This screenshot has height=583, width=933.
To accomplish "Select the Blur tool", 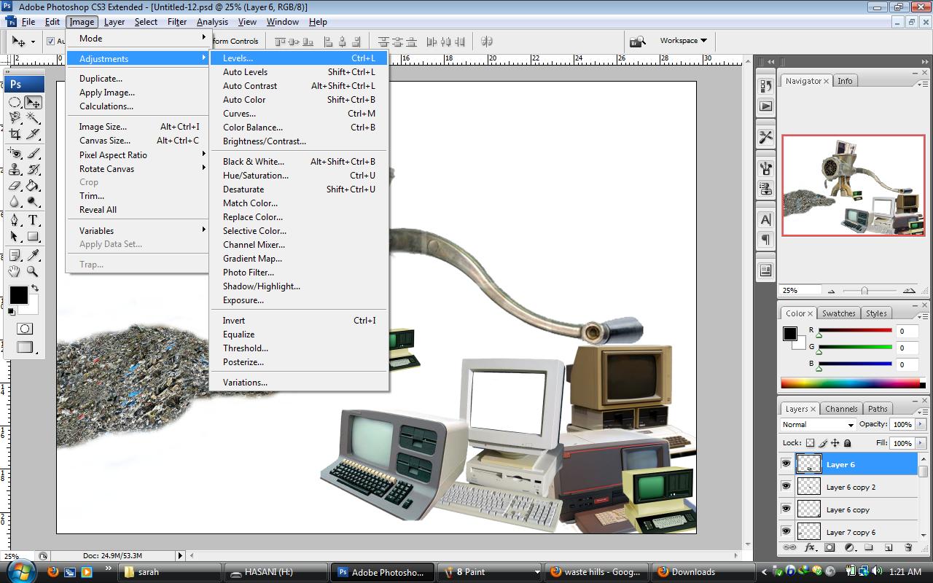I will [x=15, y=202].
